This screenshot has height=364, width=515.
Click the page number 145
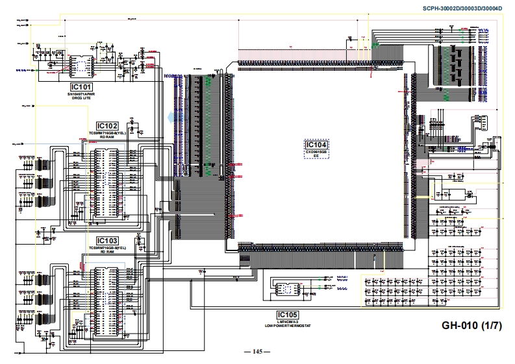(x=257, y=352)
